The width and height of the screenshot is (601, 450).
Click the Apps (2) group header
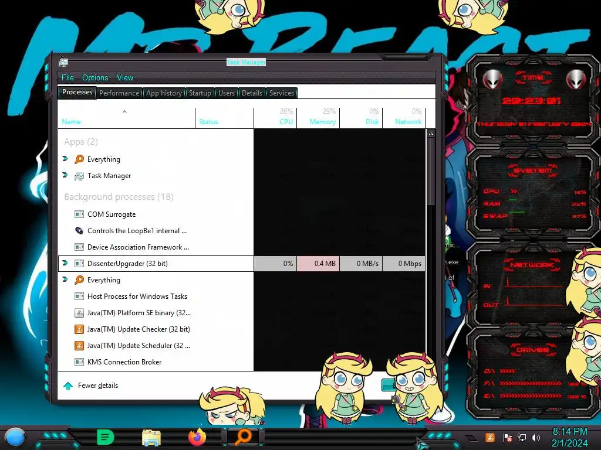tap(81, 142)
